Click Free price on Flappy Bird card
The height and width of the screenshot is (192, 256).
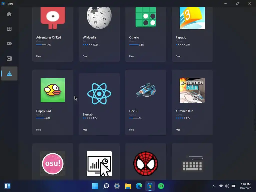coord(38,130)
